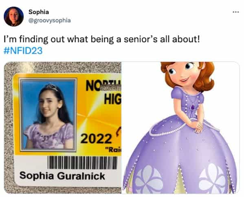Image resolution: width=244 pixels, height=197 pixels.
Task: Click the @groovysophia handle
Action: pyautogui.click(x=49, y=20)
